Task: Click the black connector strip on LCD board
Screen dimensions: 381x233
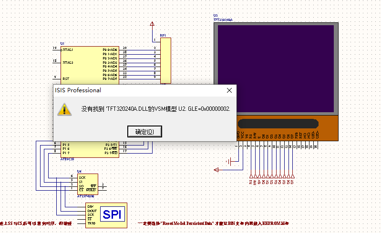Action: pyautogui.click(x=278, y=124)
